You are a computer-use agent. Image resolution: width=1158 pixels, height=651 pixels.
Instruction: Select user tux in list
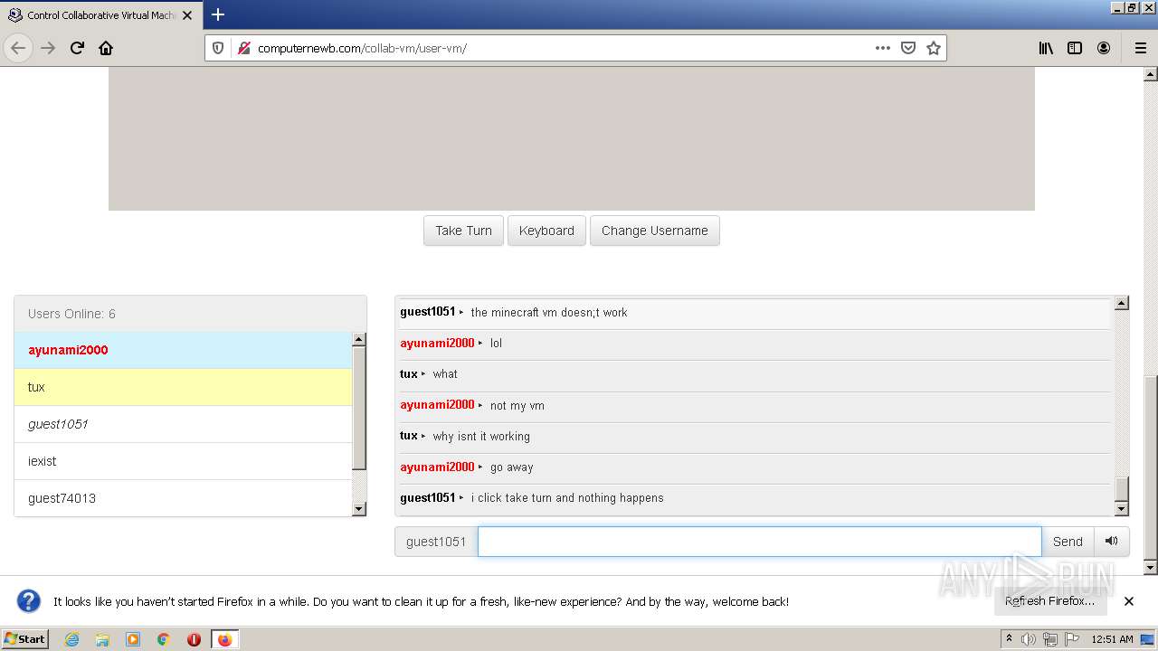pyautogui.click(x=183, y=387)
